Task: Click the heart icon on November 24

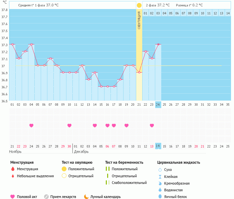Action: coord(31,125)
